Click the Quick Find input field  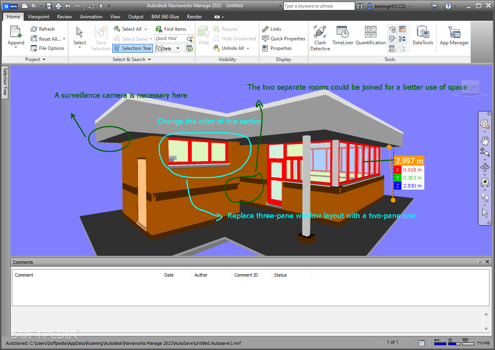pyautogui.click(x=171, y=39)
